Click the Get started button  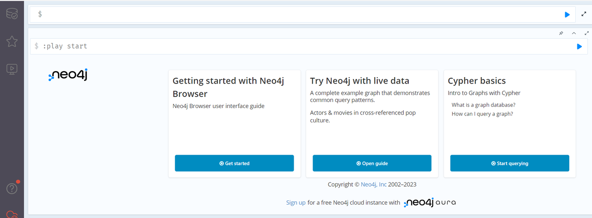click(x=234, y=163)
